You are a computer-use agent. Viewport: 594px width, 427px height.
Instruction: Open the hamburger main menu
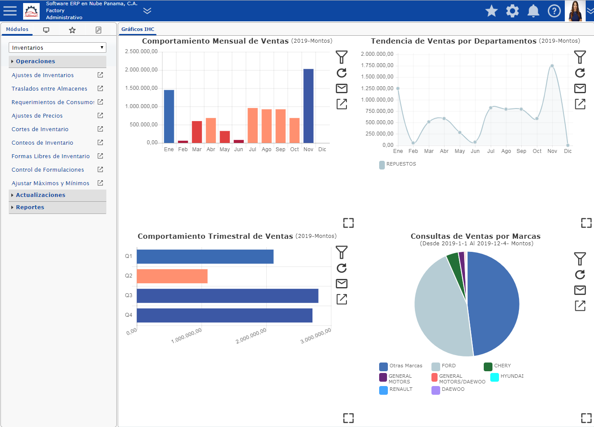coord(10,10)
